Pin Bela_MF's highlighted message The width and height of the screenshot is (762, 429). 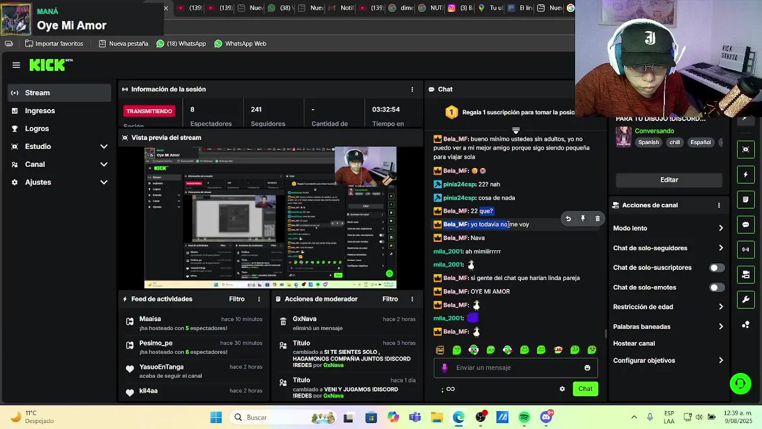tap(583, 219)
